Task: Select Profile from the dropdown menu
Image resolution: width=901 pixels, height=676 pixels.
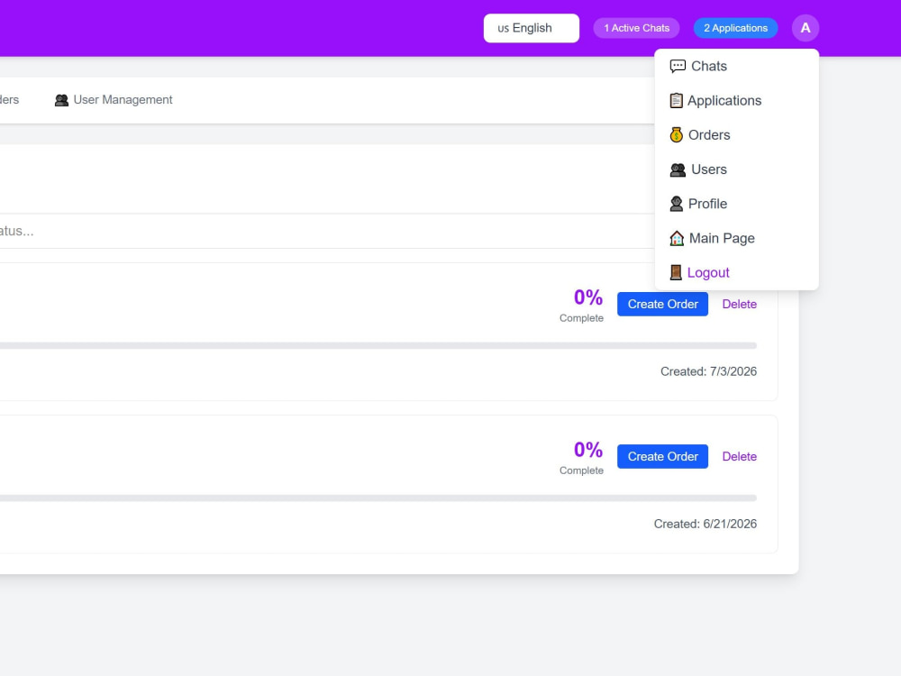Action: click(736, 204)
